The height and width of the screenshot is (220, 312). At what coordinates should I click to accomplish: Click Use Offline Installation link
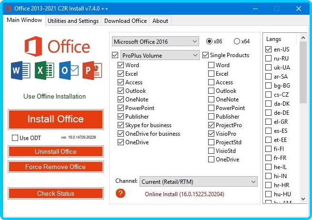pos(54,97)
